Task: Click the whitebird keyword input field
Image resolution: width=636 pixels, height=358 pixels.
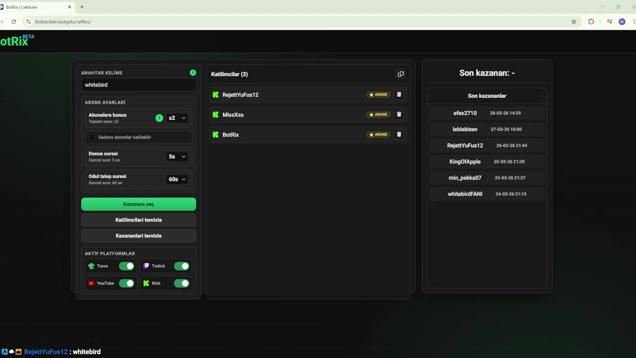Action: pos(139,85)
